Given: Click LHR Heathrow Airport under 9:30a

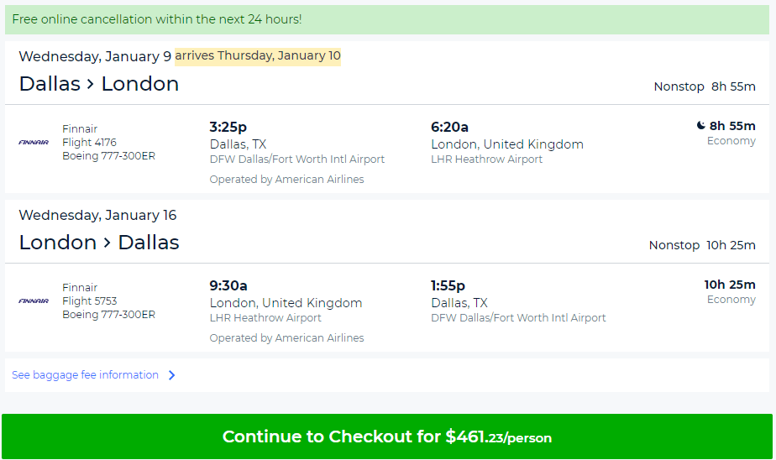Looking at the screenshot, I should click(x=265, y=318).
